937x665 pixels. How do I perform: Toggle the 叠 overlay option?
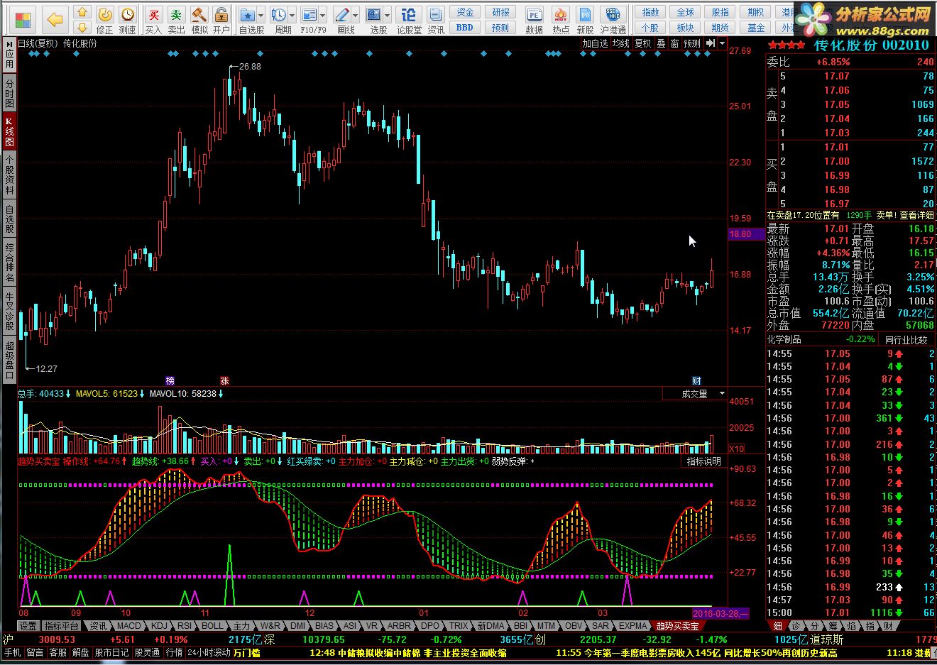(x=661, y=43)
